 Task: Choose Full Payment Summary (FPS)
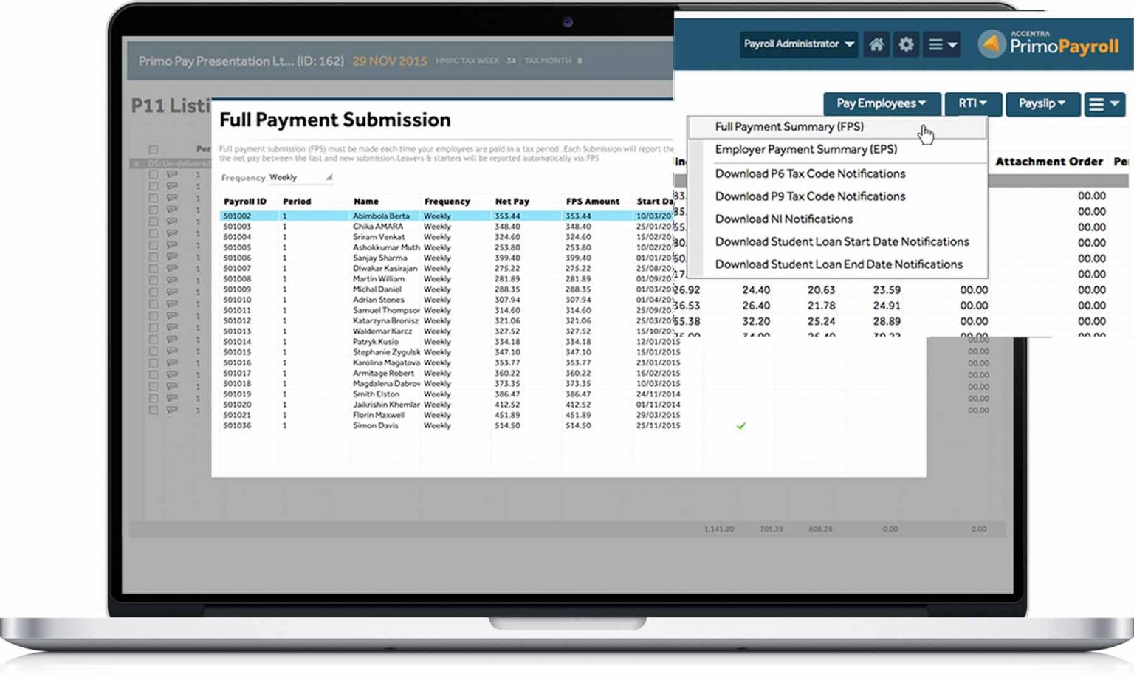(837, 127)
